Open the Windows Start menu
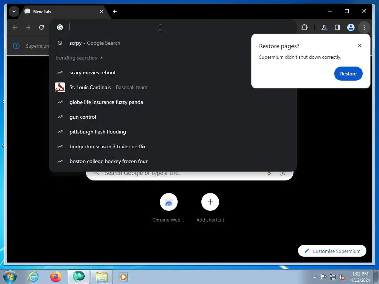 click(10, 277)
